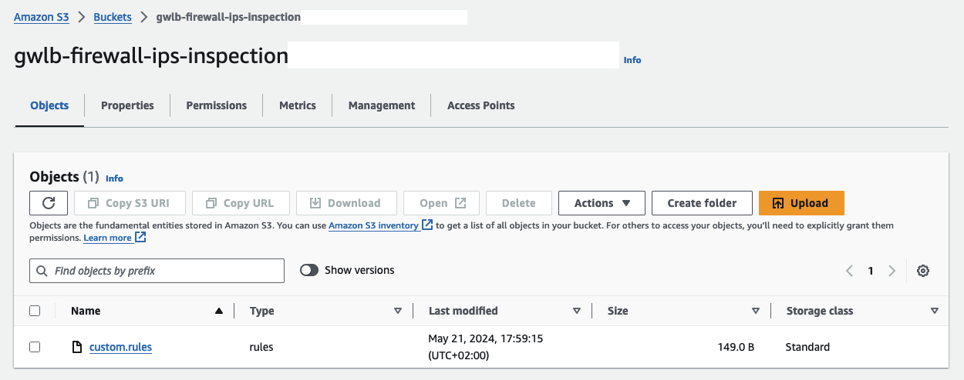964x380 pixels.
Task: Click the Copy S3 URI button
Action: pos(128,203)
